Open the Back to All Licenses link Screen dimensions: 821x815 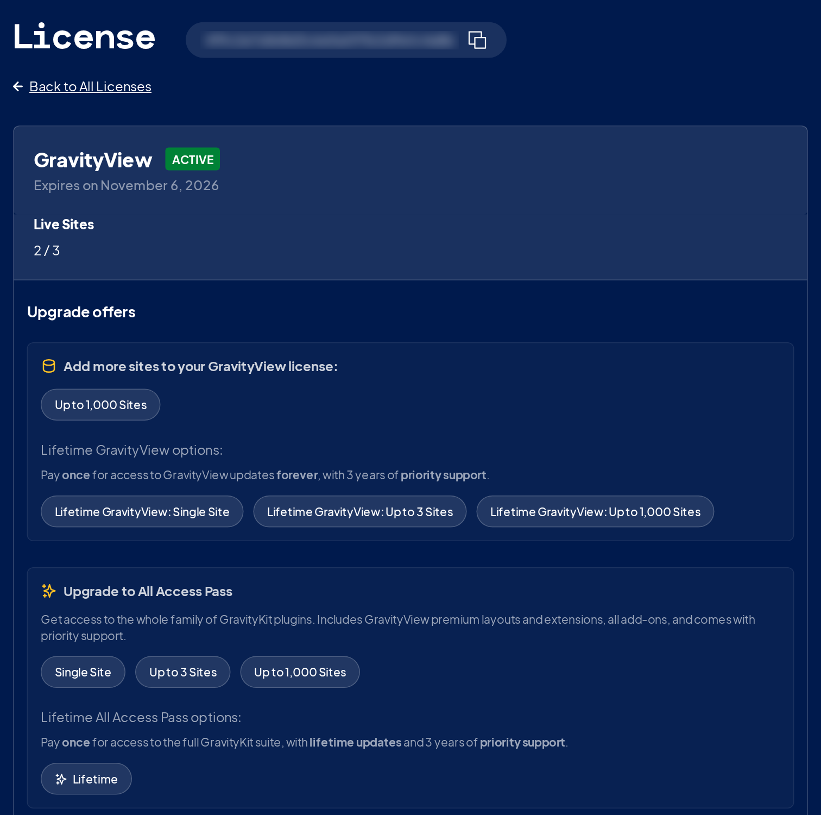coord(90,86)
